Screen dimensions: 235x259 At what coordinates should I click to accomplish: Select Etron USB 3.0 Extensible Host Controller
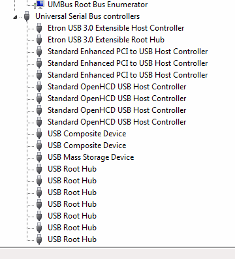pos(116,28)
